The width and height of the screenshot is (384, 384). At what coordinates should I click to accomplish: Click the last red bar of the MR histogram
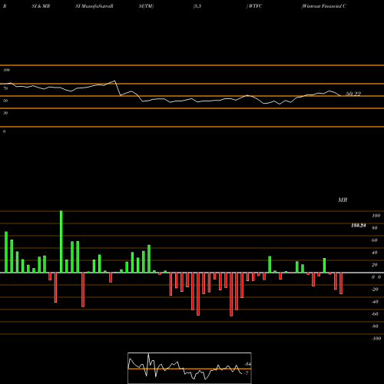point(341,283)
